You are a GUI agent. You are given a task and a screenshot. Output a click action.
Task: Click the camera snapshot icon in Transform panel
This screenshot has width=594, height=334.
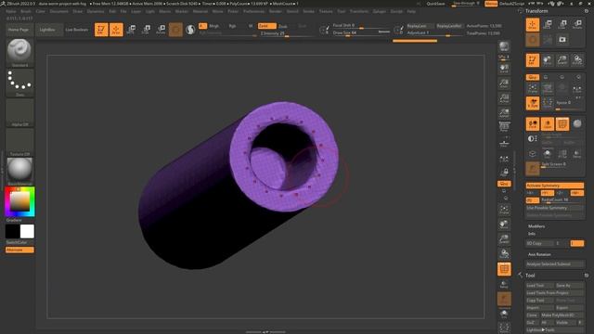point(562,39)
